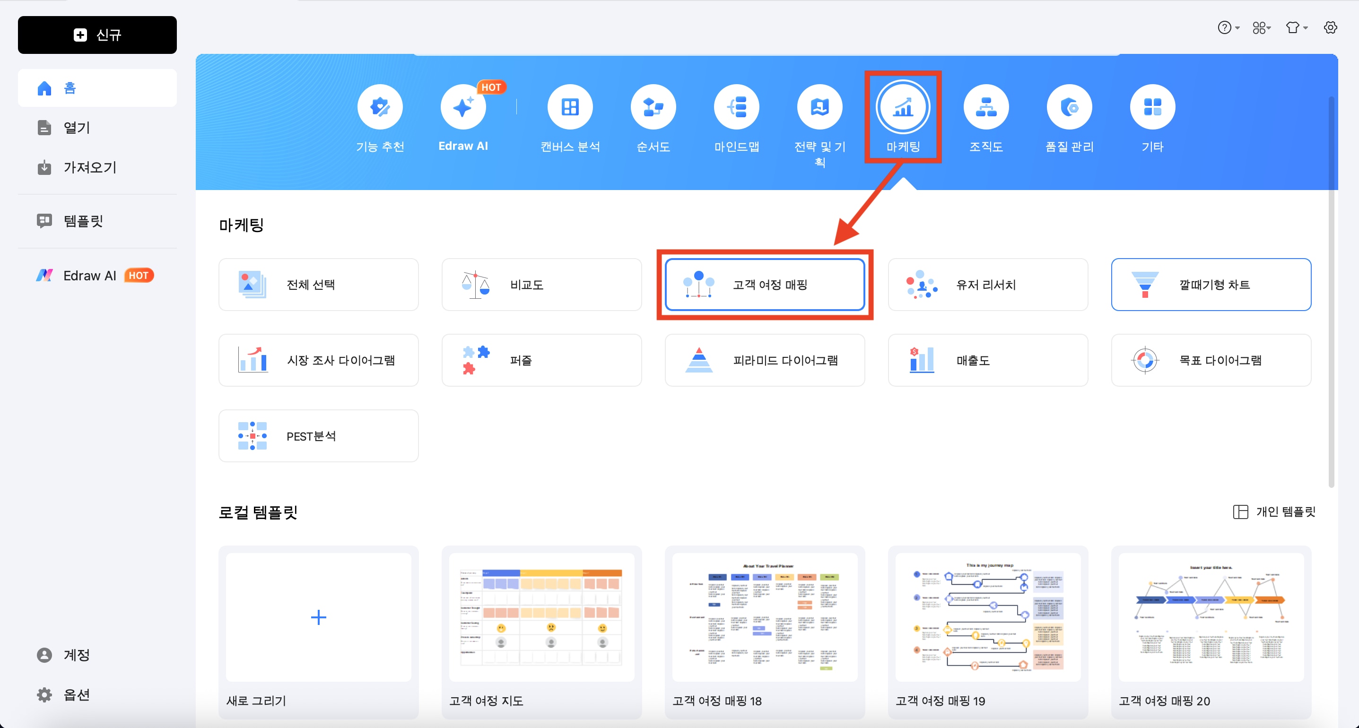
Task: Select the 캔버스 분석 category icon
Action: (570, 107)
